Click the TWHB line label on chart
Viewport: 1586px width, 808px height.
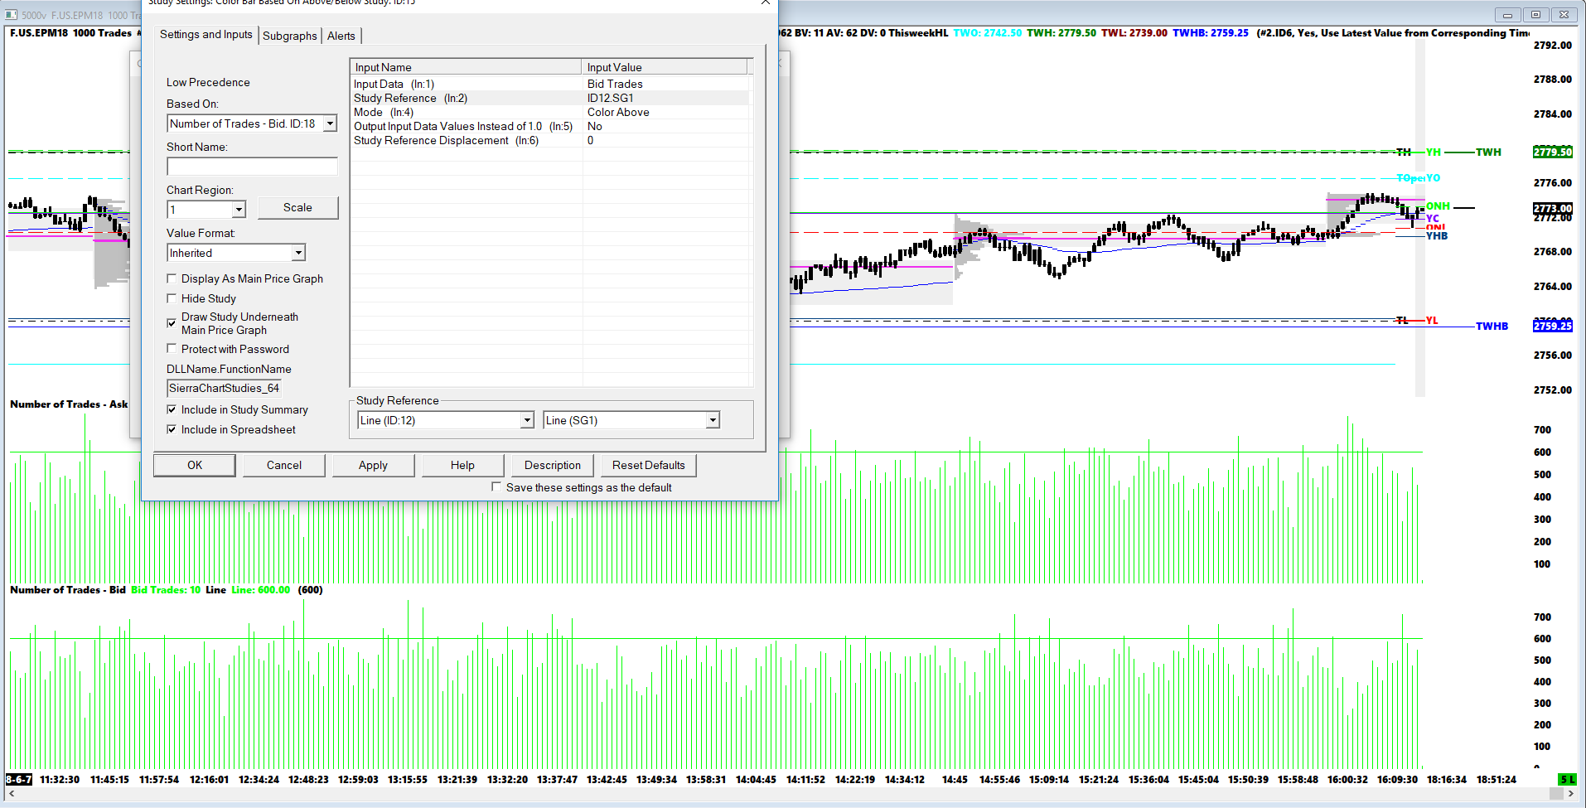pyautogui.click(x=1492, y=327)
